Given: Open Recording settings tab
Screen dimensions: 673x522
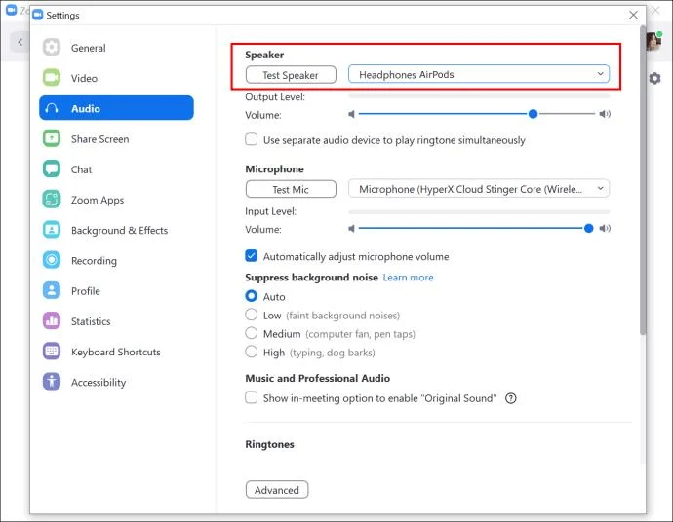Looking at the screenshot, I should click(x=116, y=260).
